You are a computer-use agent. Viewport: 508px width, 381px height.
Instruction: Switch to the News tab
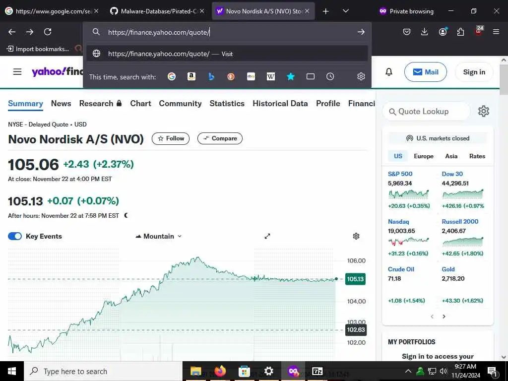point(61,103)
